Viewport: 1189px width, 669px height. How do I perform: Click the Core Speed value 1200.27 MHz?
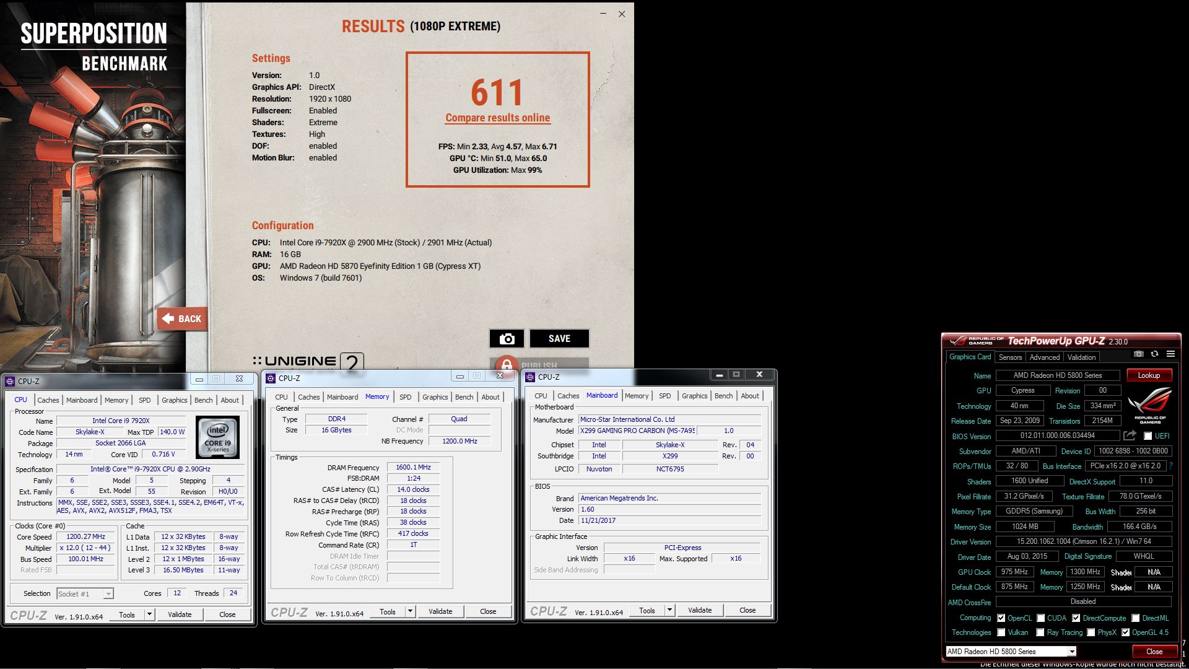85,537
